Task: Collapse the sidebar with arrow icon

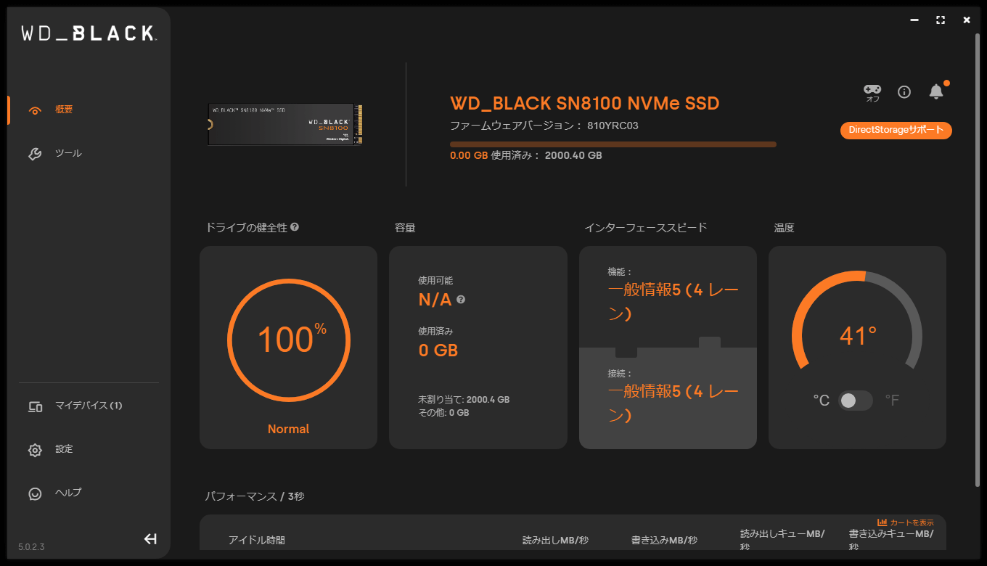Action: (x=150, y=538)
